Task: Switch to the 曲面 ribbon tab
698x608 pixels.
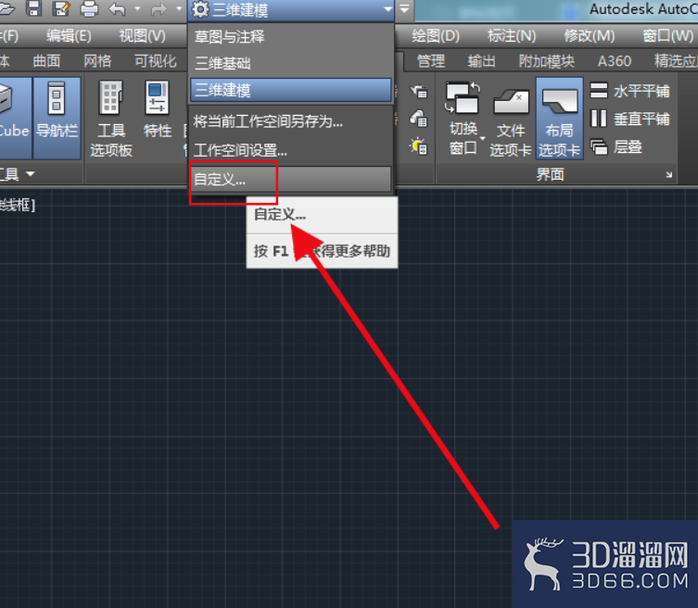Action: pos(46,61)
